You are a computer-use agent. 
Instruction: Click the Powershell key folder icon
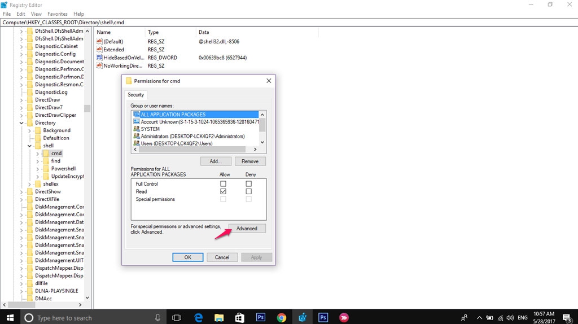click(x=46, y=169)
